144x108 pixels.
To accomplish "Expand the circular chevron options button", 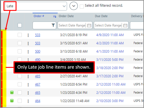I will click(x=74, y=6).
